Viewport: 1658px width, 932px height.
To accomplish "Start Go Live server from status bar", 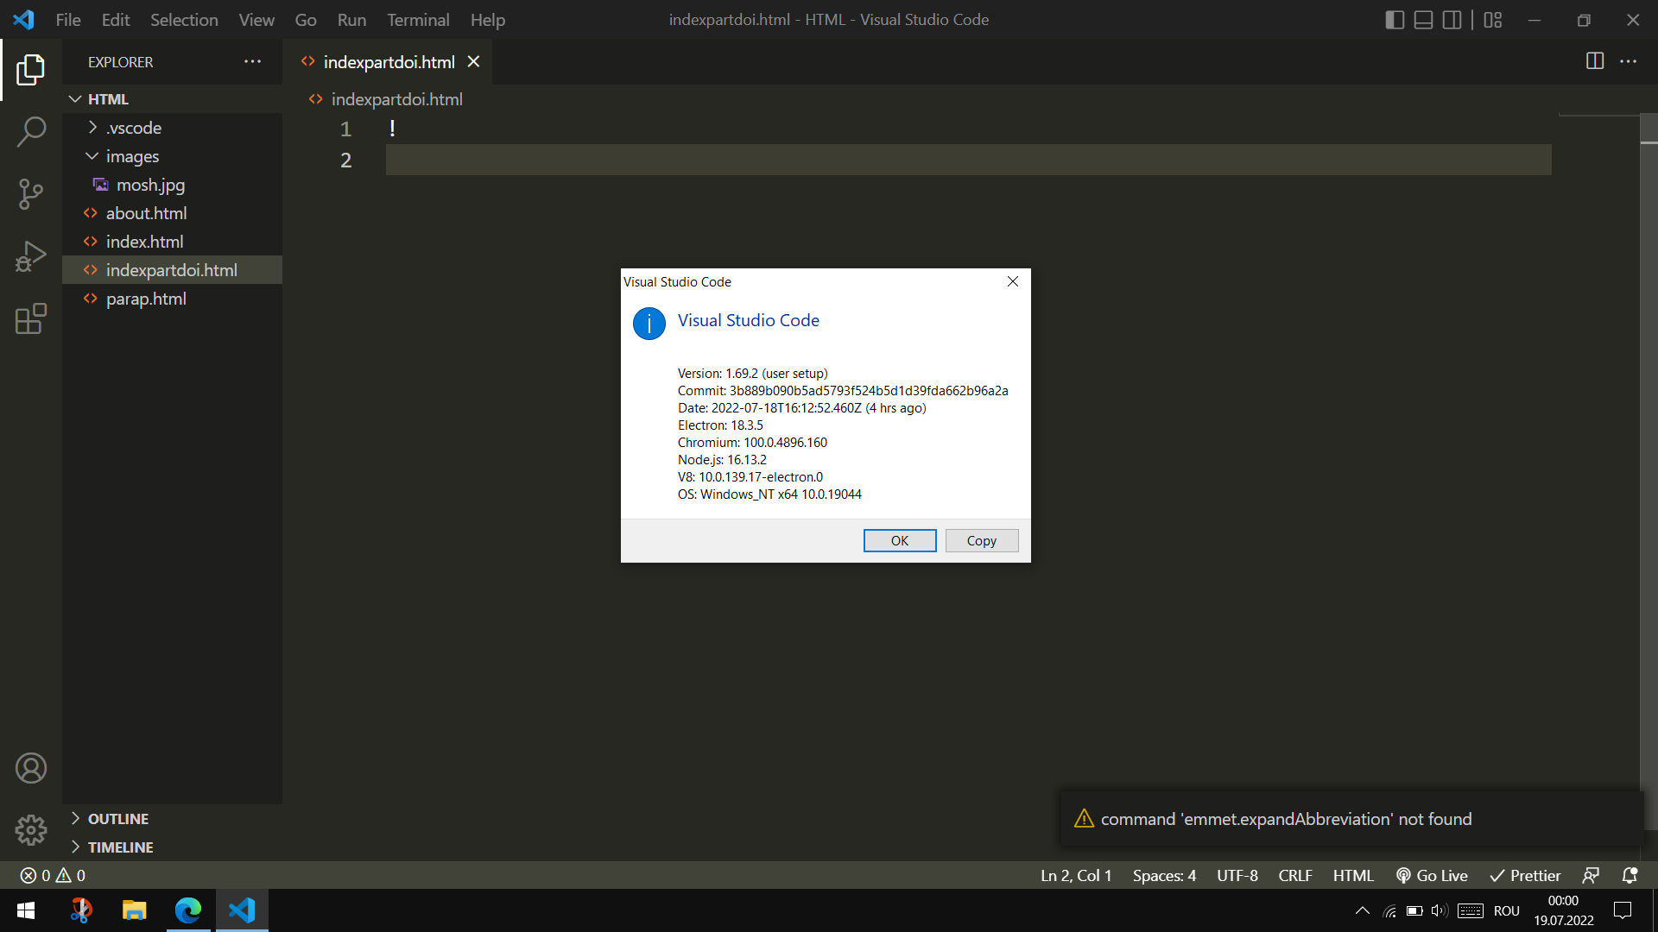I will tap(1432, 875).
